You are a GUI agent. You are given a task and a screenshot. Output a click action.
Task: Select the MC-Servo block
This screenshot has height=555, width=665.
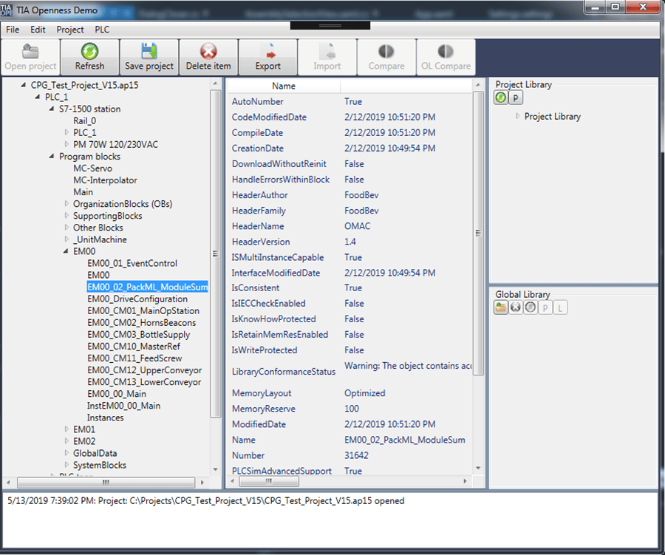point(92,168)
